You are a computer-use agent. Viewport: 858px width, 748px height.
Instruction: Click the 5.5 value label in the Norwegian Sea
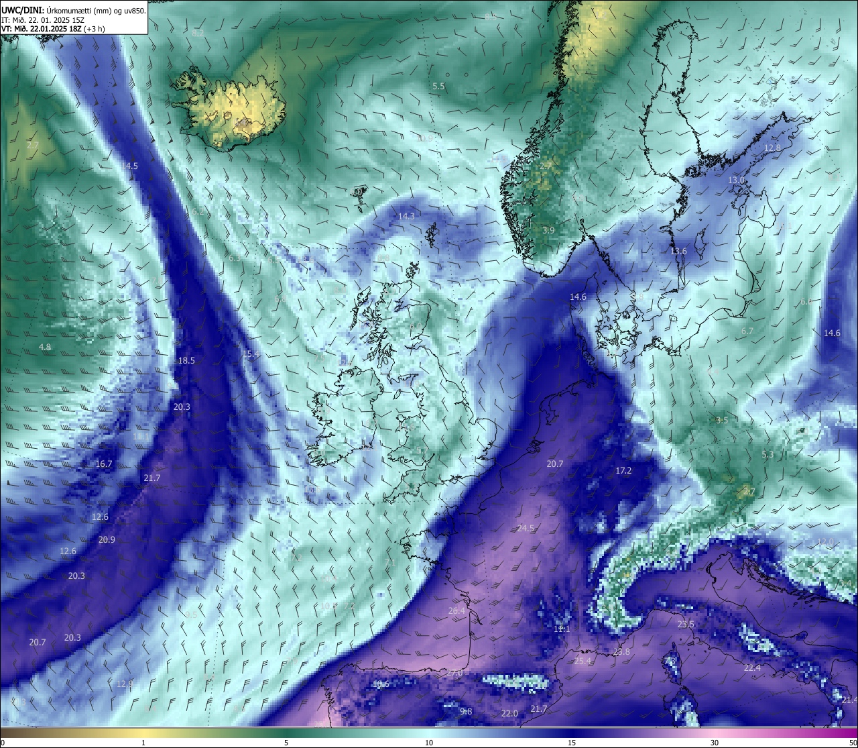click(438, 87)
